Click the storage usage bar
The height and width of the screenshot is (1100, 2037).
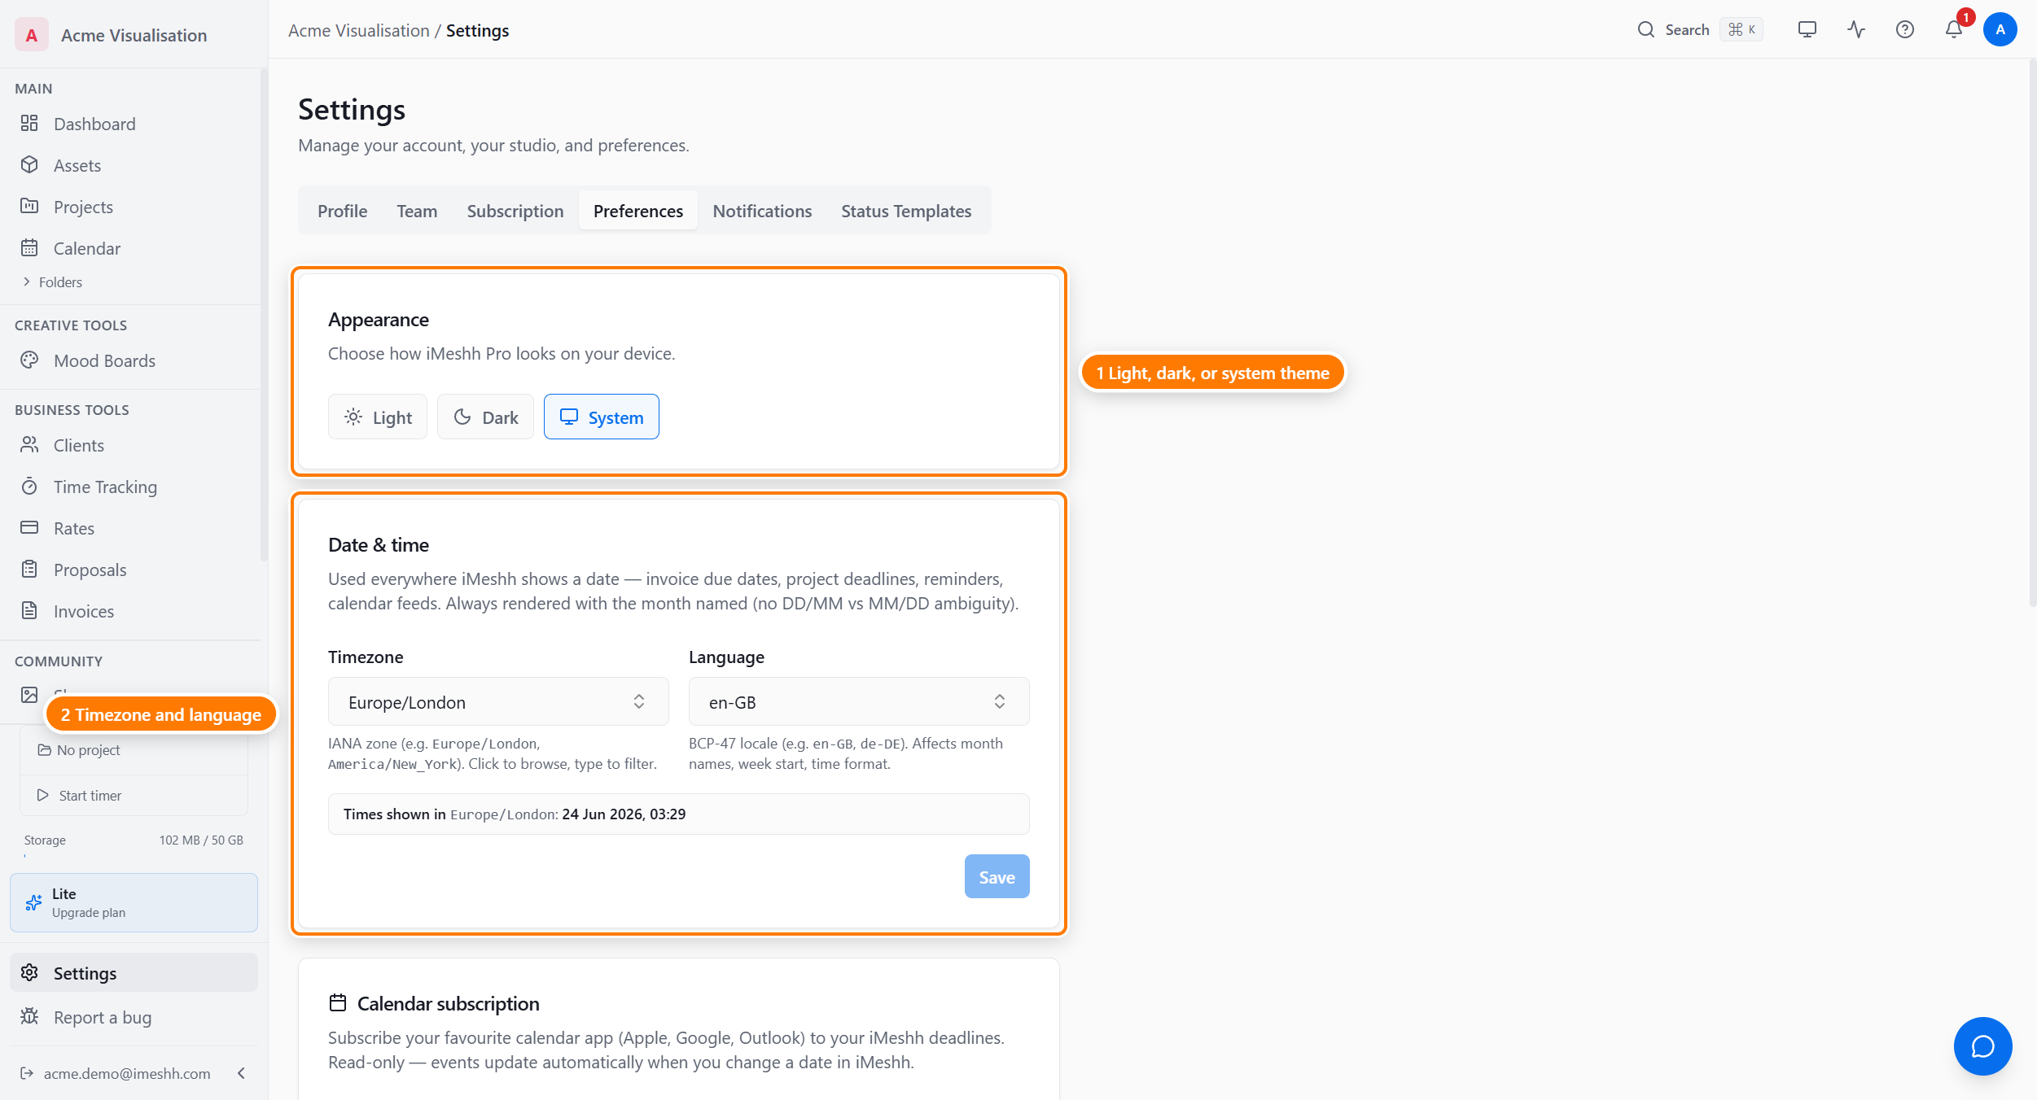(134, 856)
